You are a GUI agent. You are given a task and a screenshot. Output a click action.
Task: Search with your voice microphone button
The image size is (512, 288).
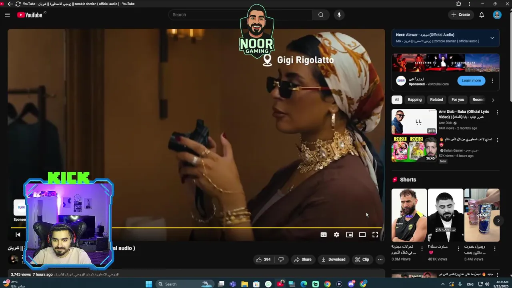click(x=339, y=15)
